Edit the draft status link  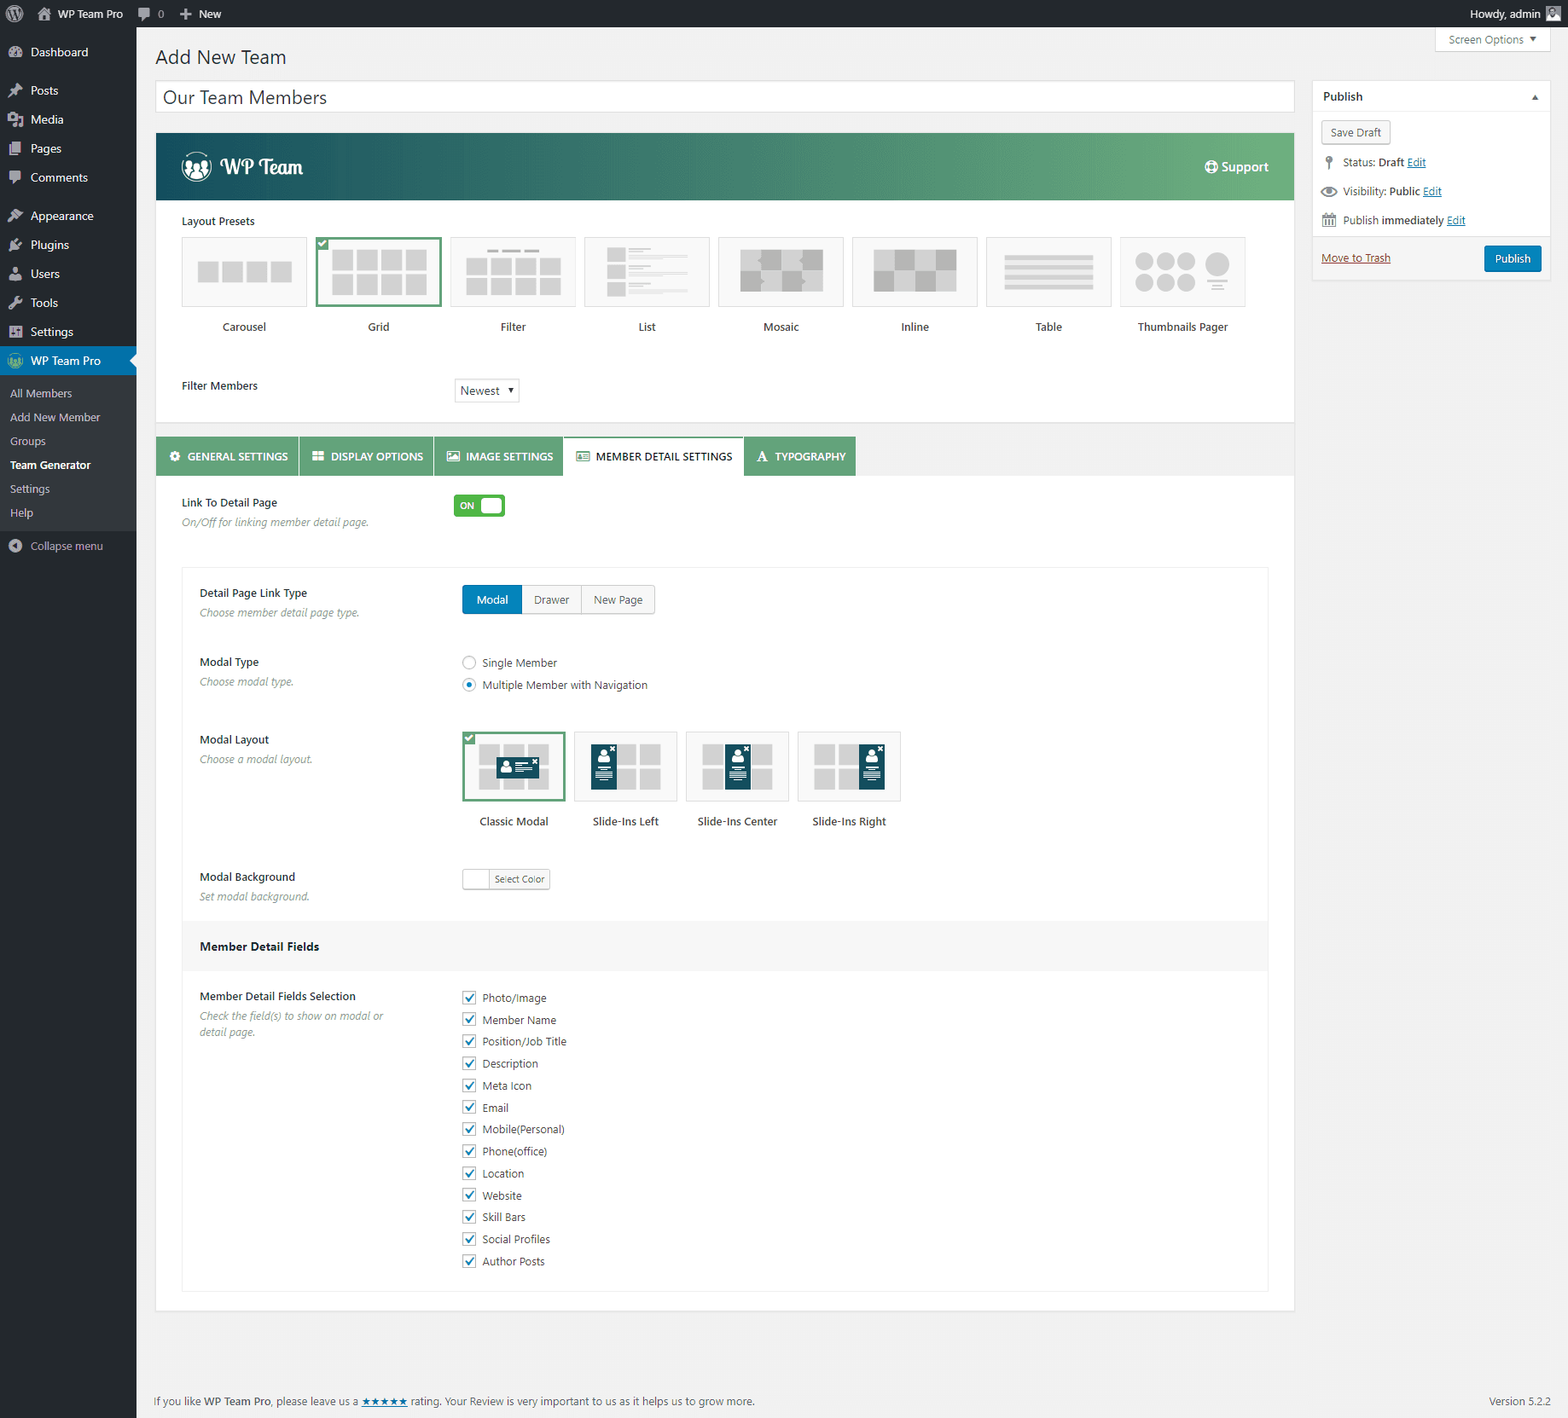[1416, 162]
